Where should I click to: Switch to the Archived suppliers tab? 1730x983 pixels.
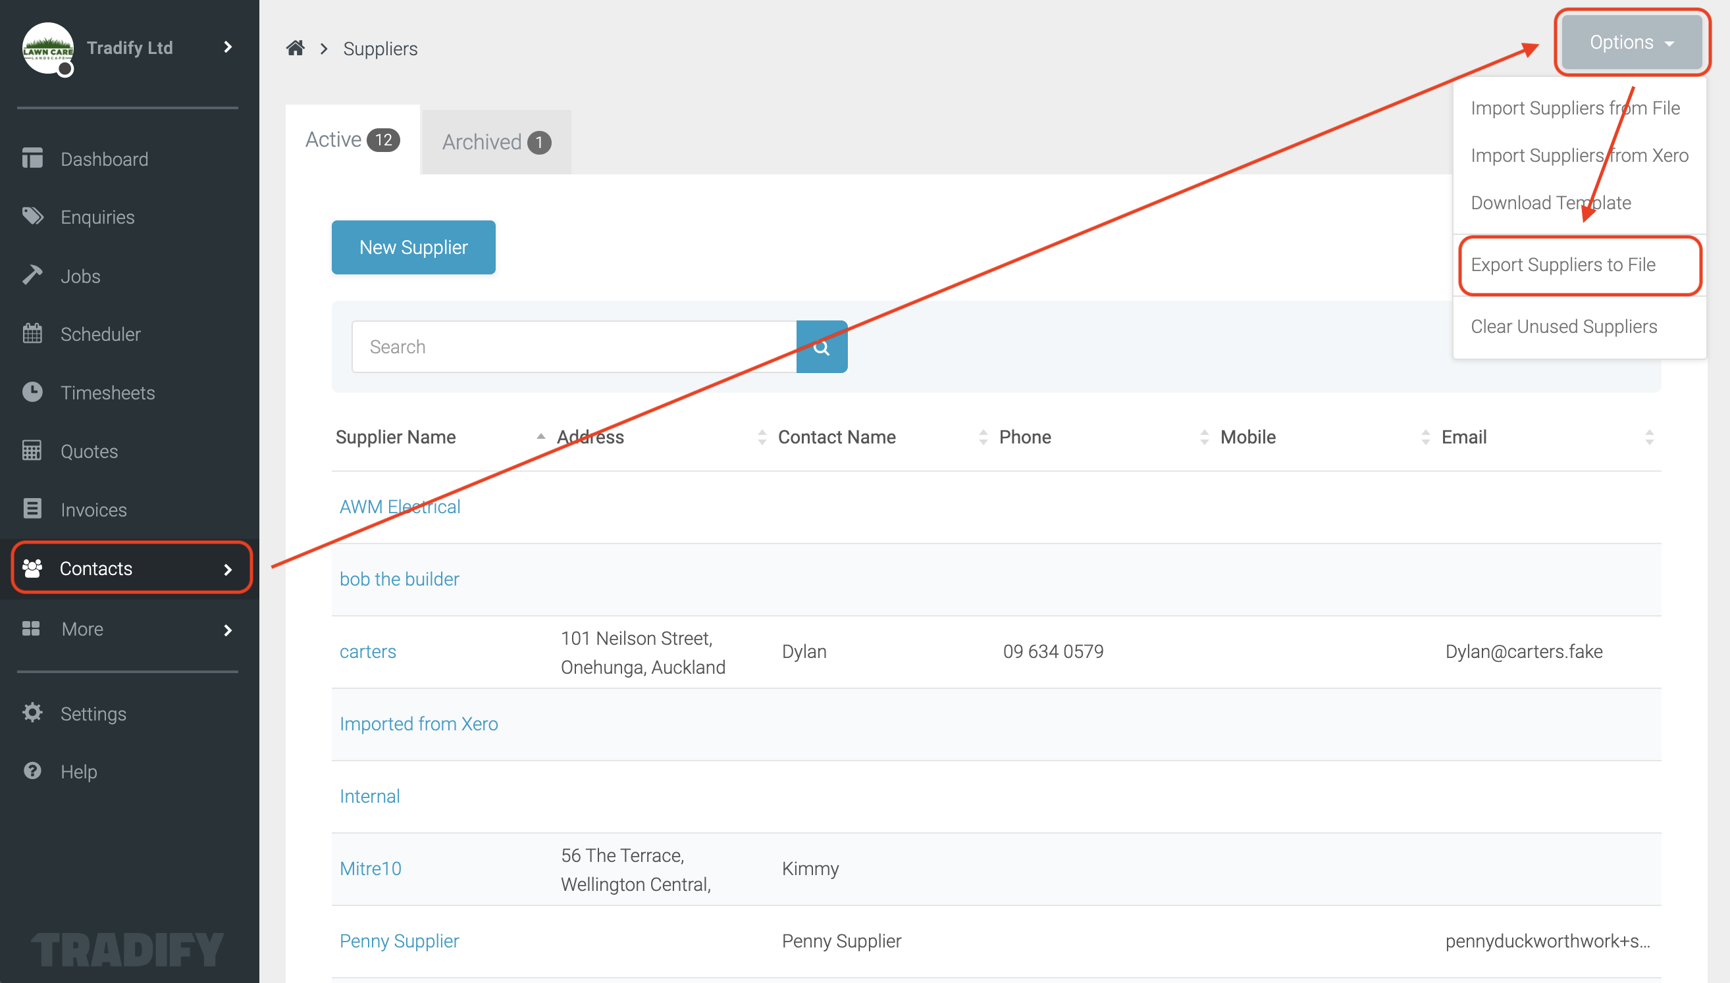[x=496, y=141]
